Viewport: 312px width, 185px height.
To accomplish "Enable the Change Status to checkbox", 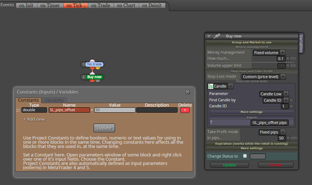I will 245,156.
